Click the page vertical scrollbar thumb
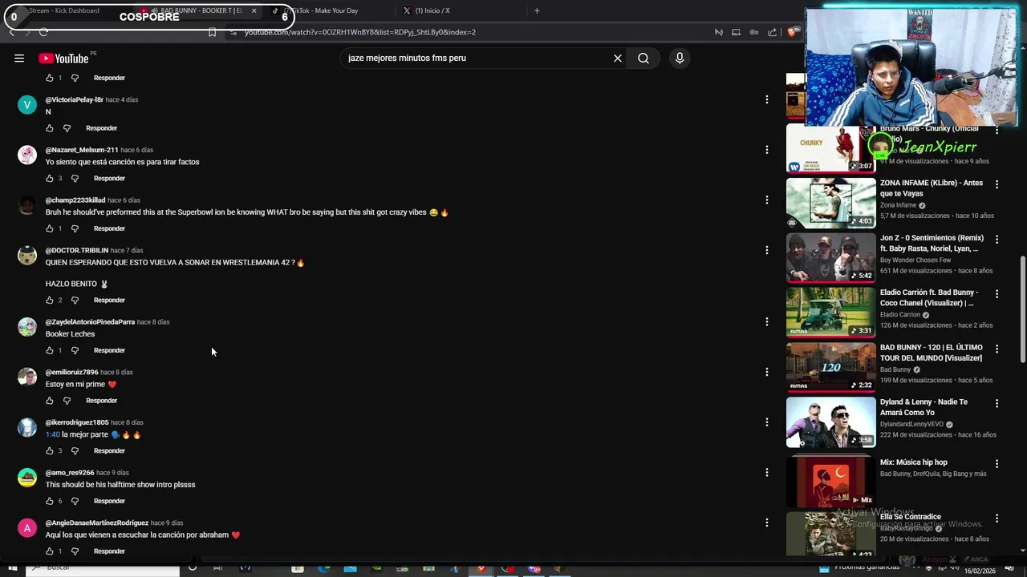 coord(1022,309)
